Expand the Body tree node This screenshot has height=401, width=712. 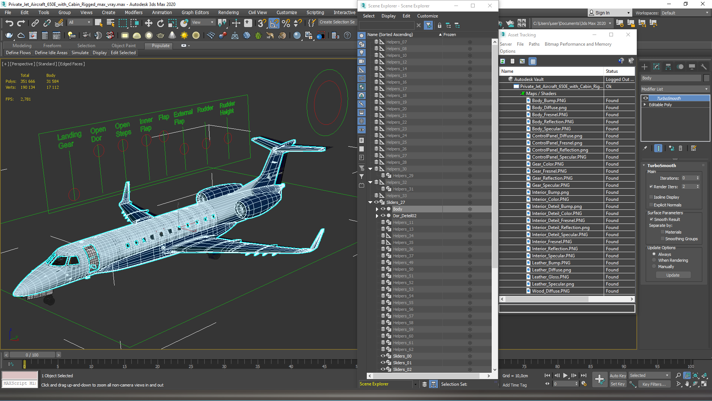tap(377, 209)
